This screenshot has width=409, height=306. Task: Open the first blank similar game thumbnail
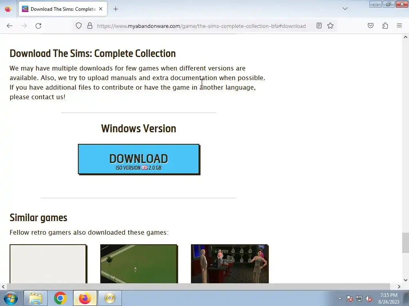48,264
